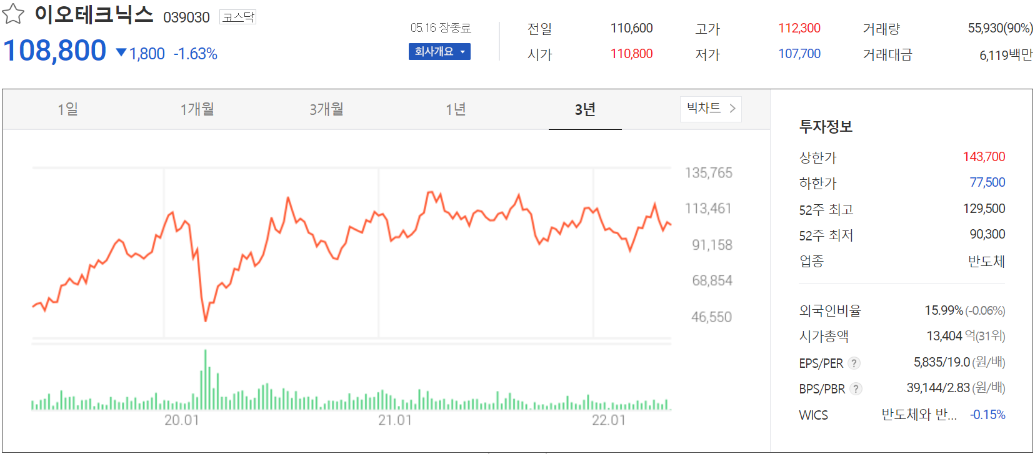Click the 투자정보 heading
1035x454 pixels.
pos(826,127)
